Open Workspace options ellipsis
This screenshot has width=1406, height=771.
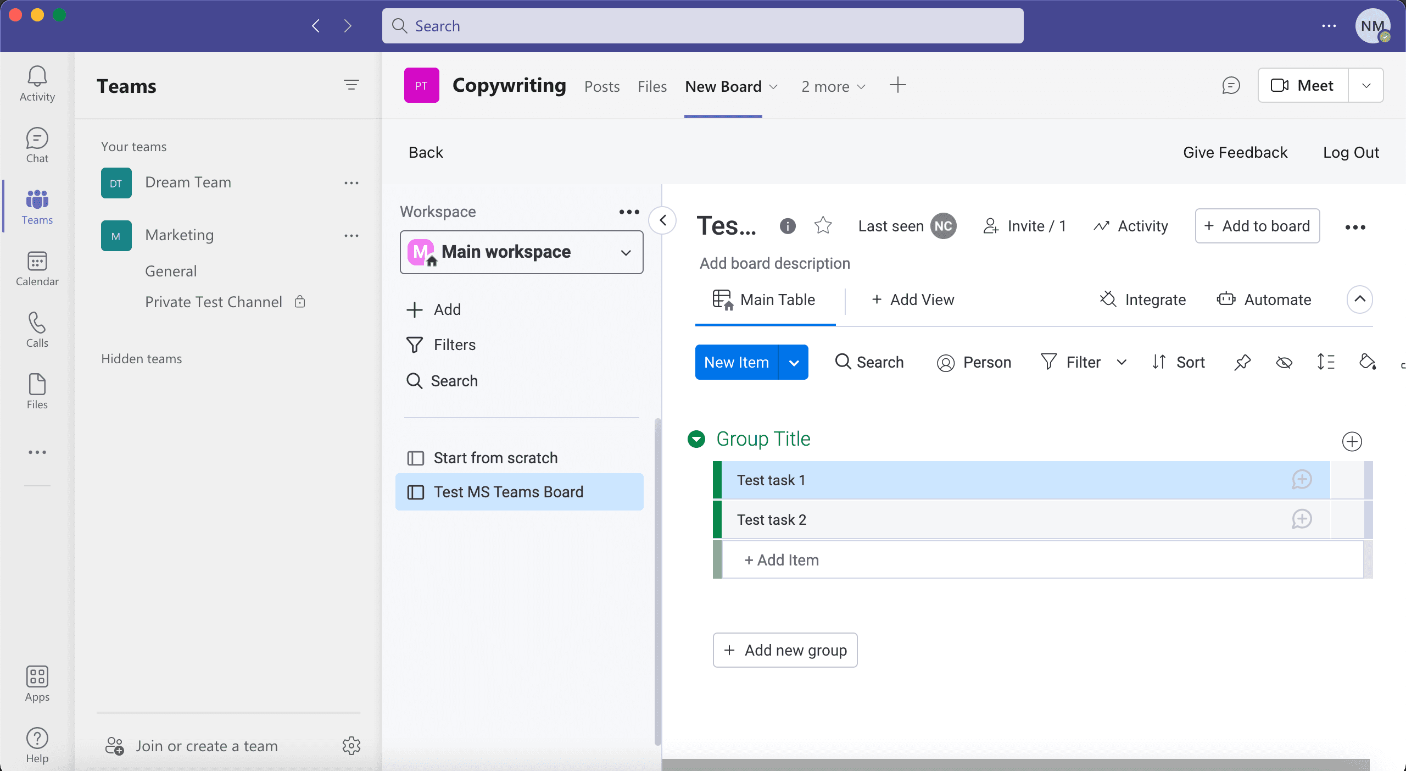pos(629,212)
